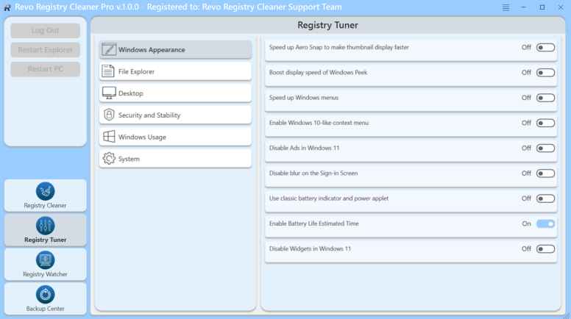Toggle Speed up Windows menus on
The width and height of the screenshot is (571, 319).
[x=545, y=98]
